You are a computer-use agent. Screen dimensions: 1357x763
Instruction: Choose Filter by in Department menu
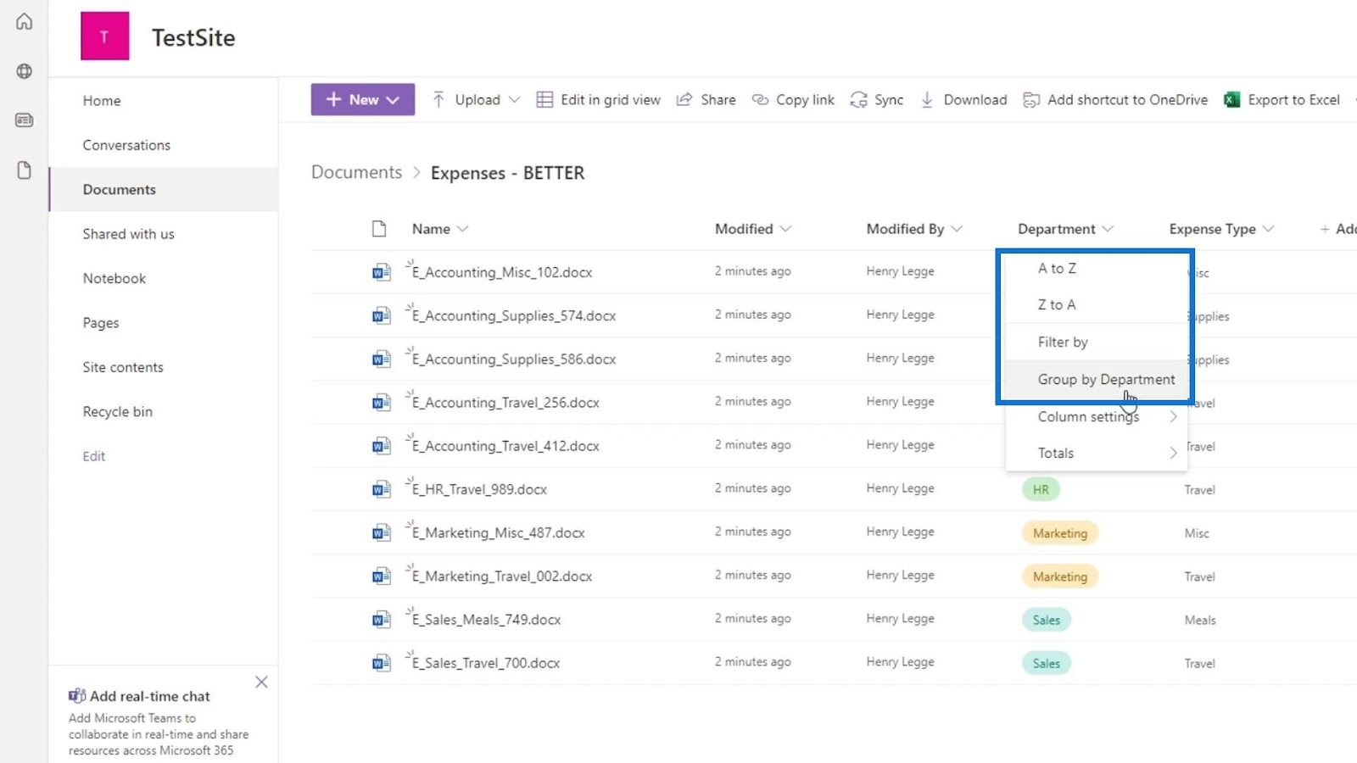click(x=1097, y=342)
